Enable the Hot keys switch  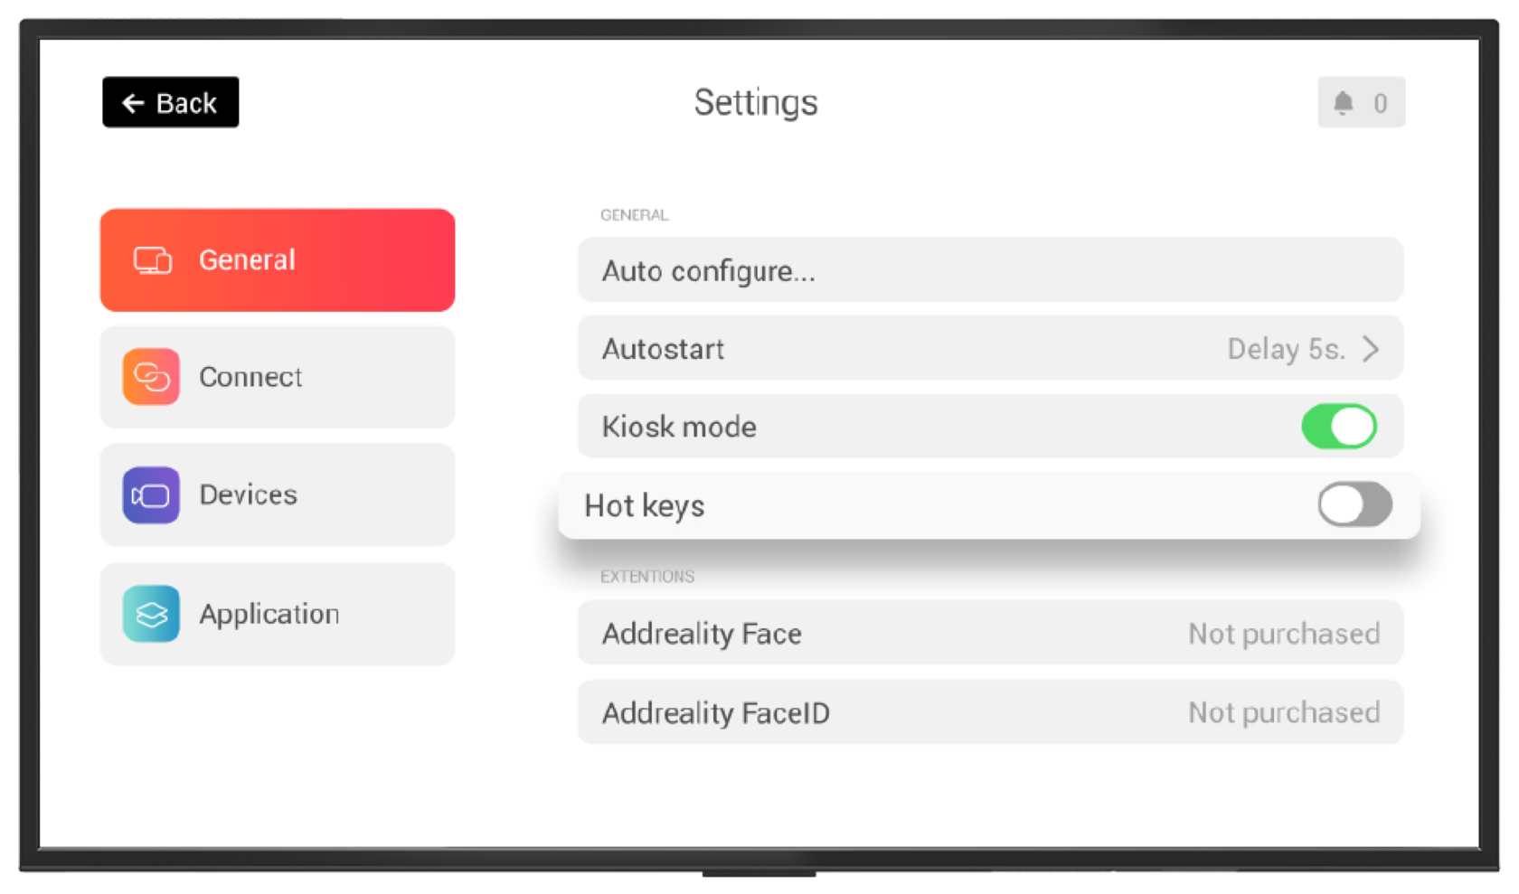1354,504
